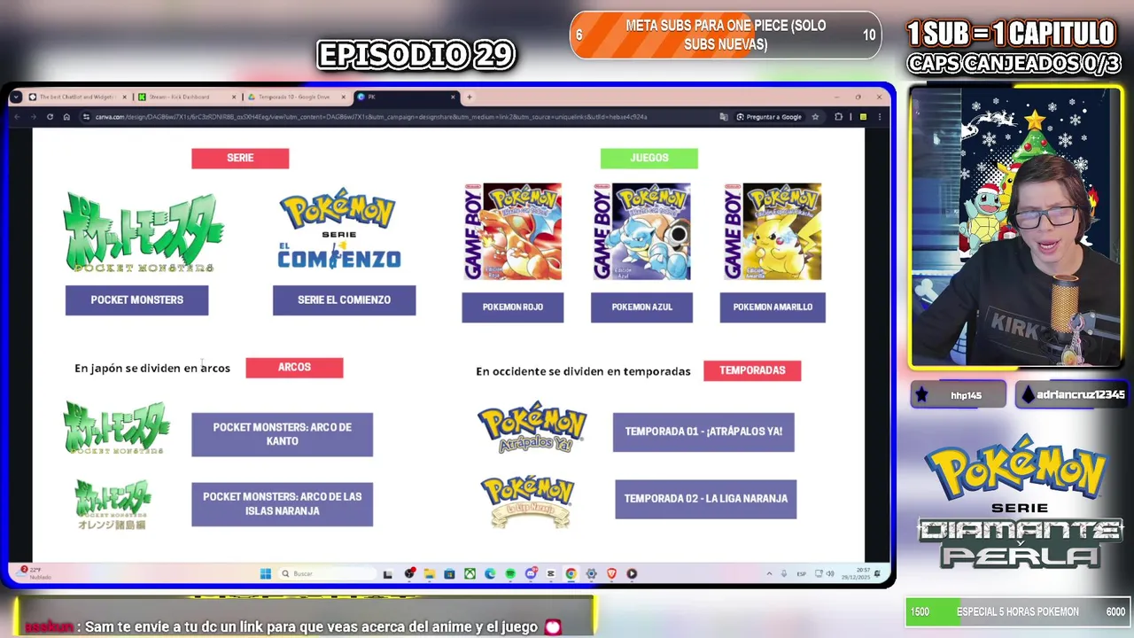Open Discord from taskbar

tap(531, 573)
